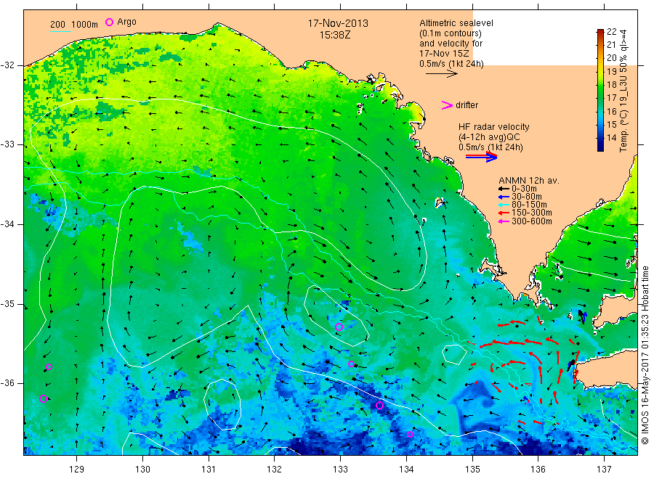Click the temperature color bar scale

pos(601,90)
